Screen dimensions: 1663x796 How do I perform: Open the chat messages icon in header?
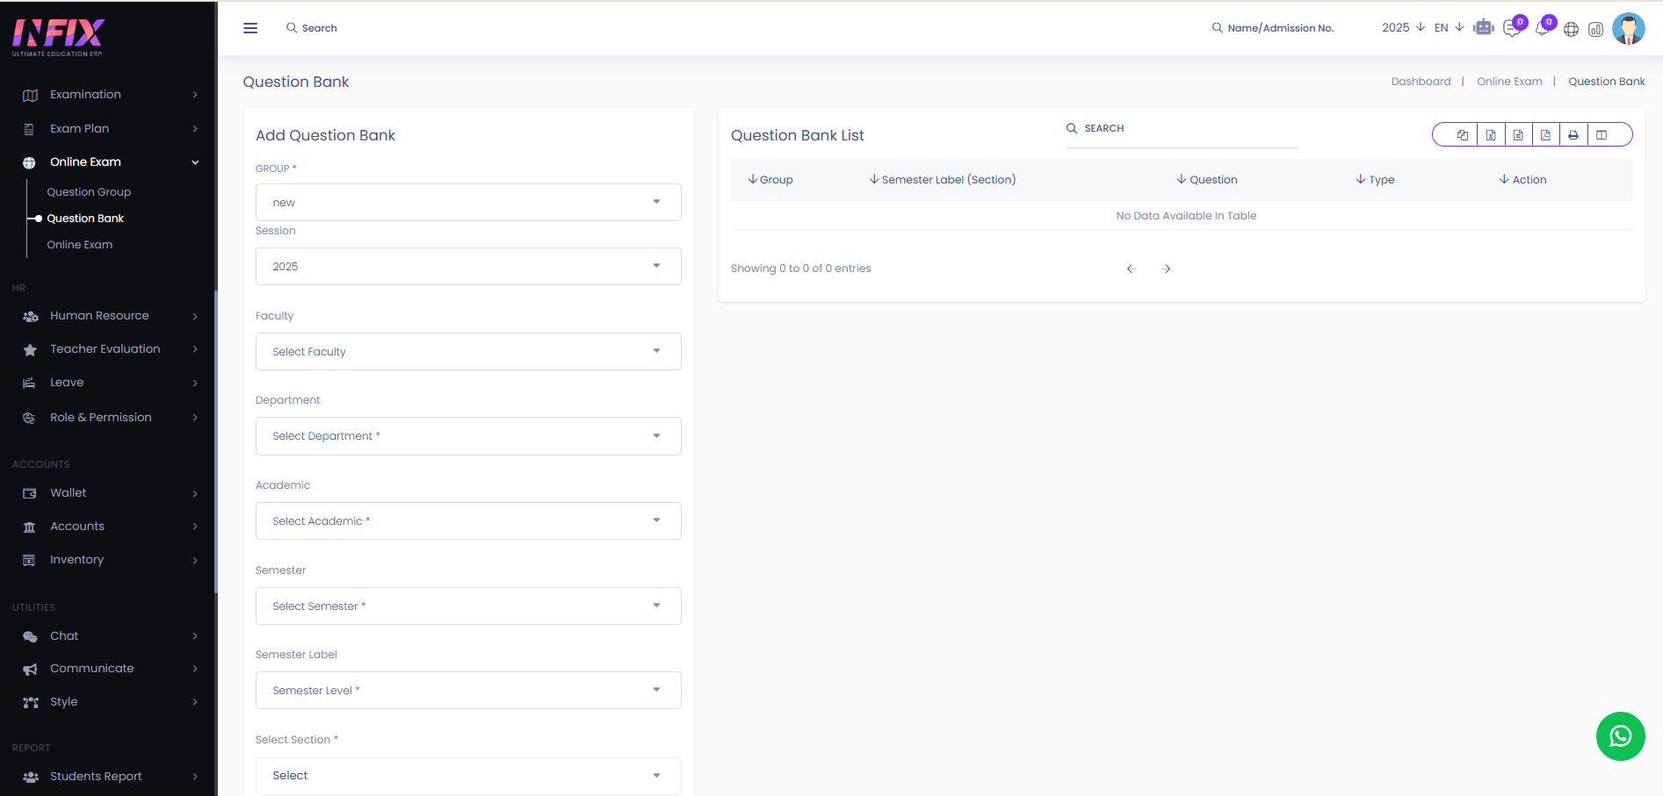tap(1511, 28)
